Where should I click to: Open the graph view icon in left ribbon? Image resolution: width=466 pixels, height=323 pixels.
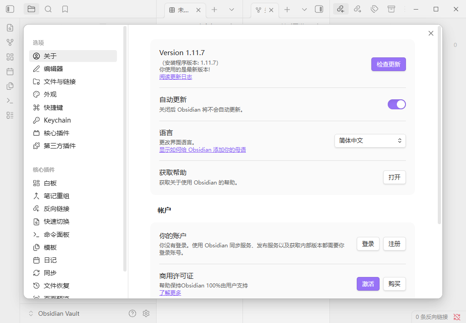(x=10, y=42)
